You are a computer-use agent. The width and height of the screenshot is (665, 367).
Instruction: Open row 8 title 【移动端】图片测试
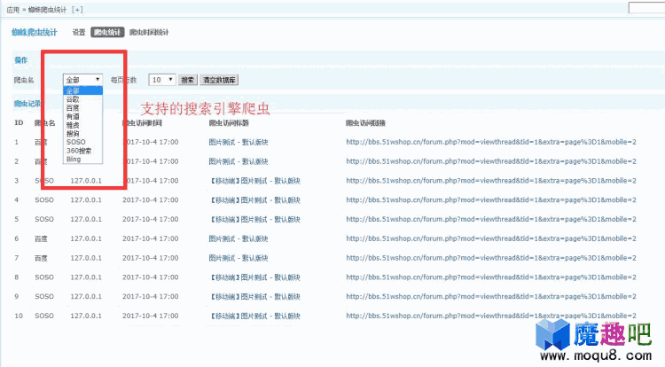pyautogui.click(x=254, y=277)
